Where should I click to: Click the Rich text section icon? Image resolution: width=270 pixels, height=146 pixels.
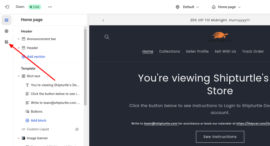click(x=23, y=76)
